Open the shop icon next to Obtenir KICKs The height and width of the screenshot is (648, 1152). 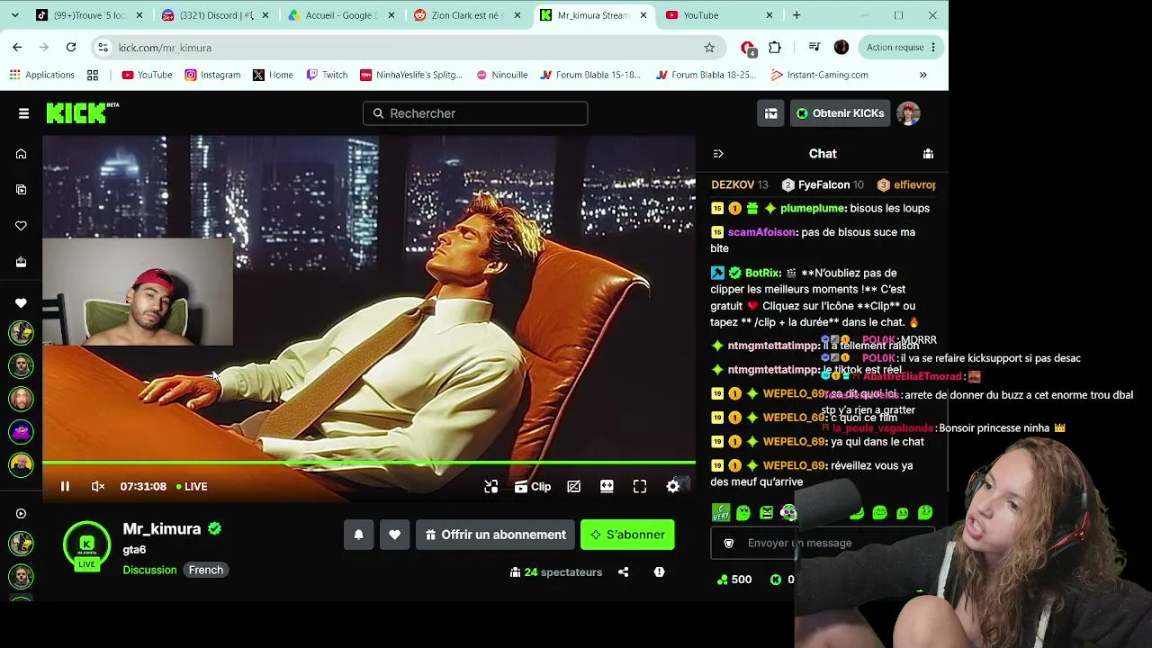pos(770,113)
